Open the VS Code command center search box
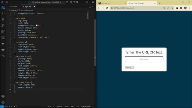The height and width of the screenshot is (108, 192). (47, 2)
